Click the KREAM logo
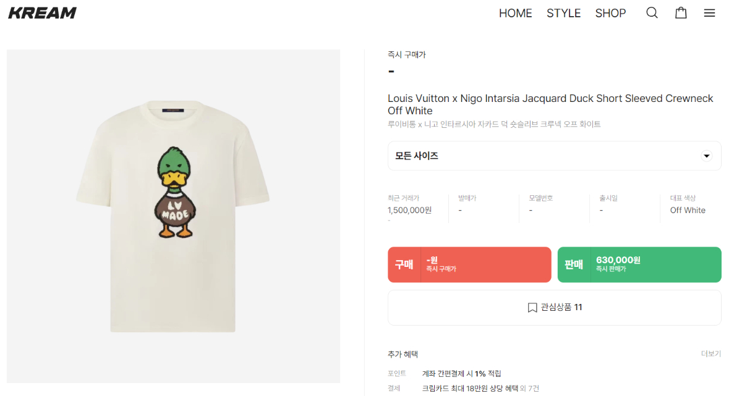742x396 pixels. (x=42, y=13)
